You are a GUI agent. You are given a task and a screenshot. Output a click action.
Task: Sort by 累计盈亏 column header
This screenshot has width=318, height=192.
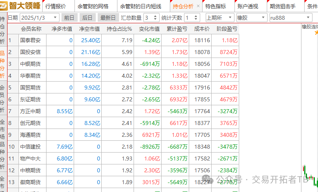tap(177, 29)
